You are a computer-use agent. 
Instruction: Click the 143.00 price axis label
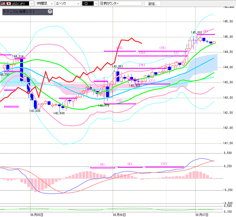[228, 98]
